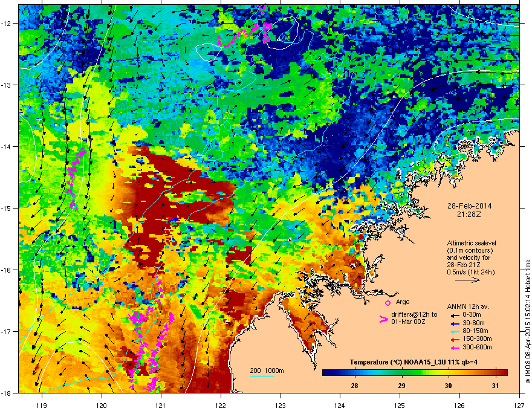Click the '(0.1m contours)' legend text

tap(470, 250)
